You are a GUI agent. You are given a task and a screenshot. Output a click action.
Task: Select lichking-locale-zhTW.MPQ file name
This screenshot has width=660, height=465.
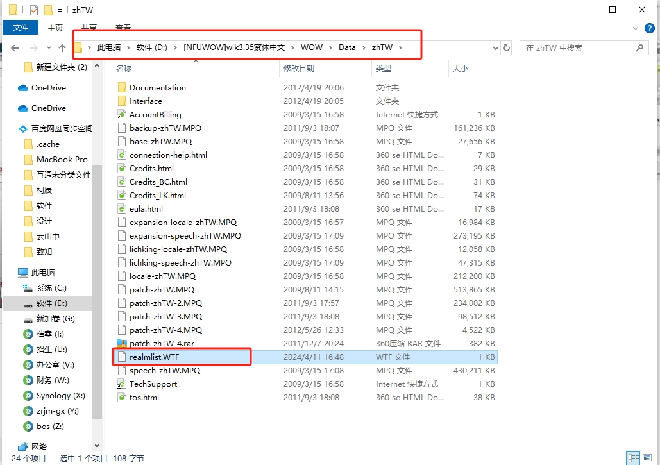[178, 249]
